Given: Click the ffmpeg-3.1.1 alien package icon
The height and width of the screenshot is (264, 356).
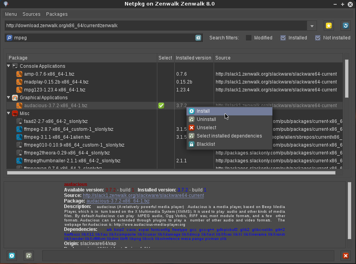Looking at the screenshot, I should point(19,137).
